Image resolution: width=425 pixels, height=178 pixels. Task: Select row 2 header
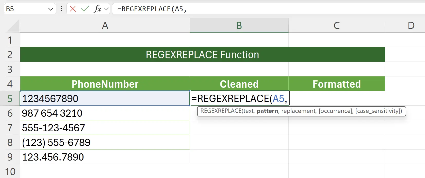point(10,54)
